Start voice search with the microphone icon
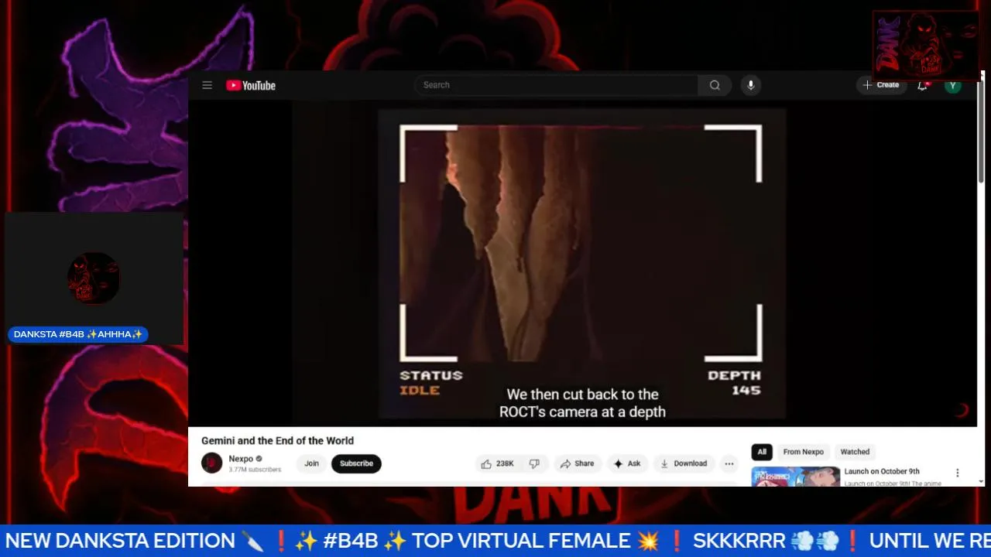 750,85
